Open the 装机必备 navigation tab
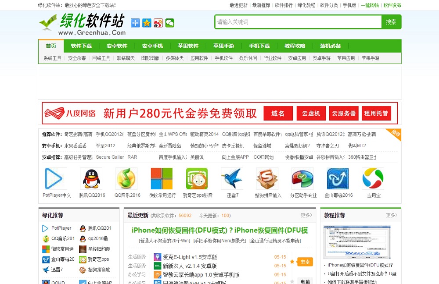 [x=331, y=46]
